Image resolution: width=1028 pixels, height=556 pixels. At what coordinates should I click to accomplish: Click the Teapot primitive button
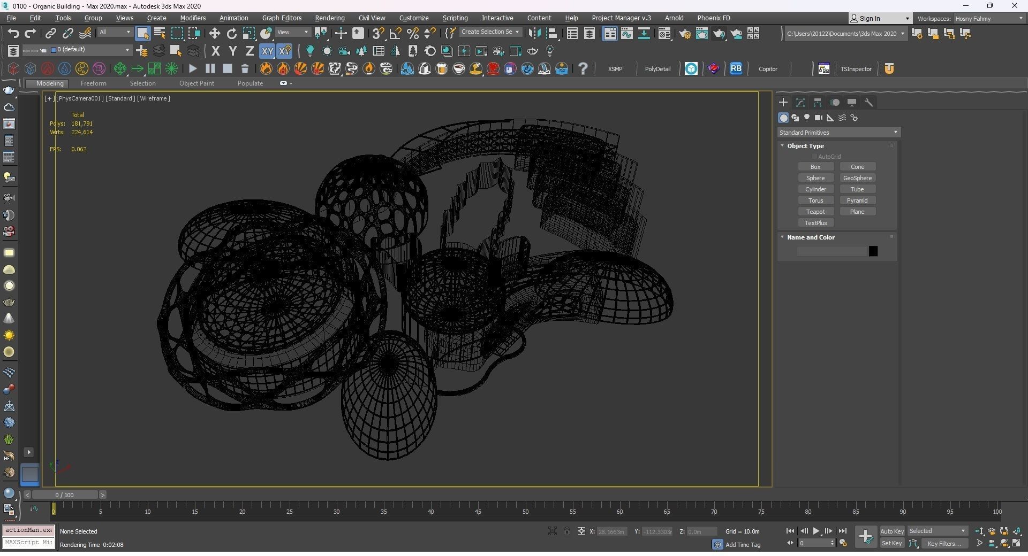tap(815, 212)
